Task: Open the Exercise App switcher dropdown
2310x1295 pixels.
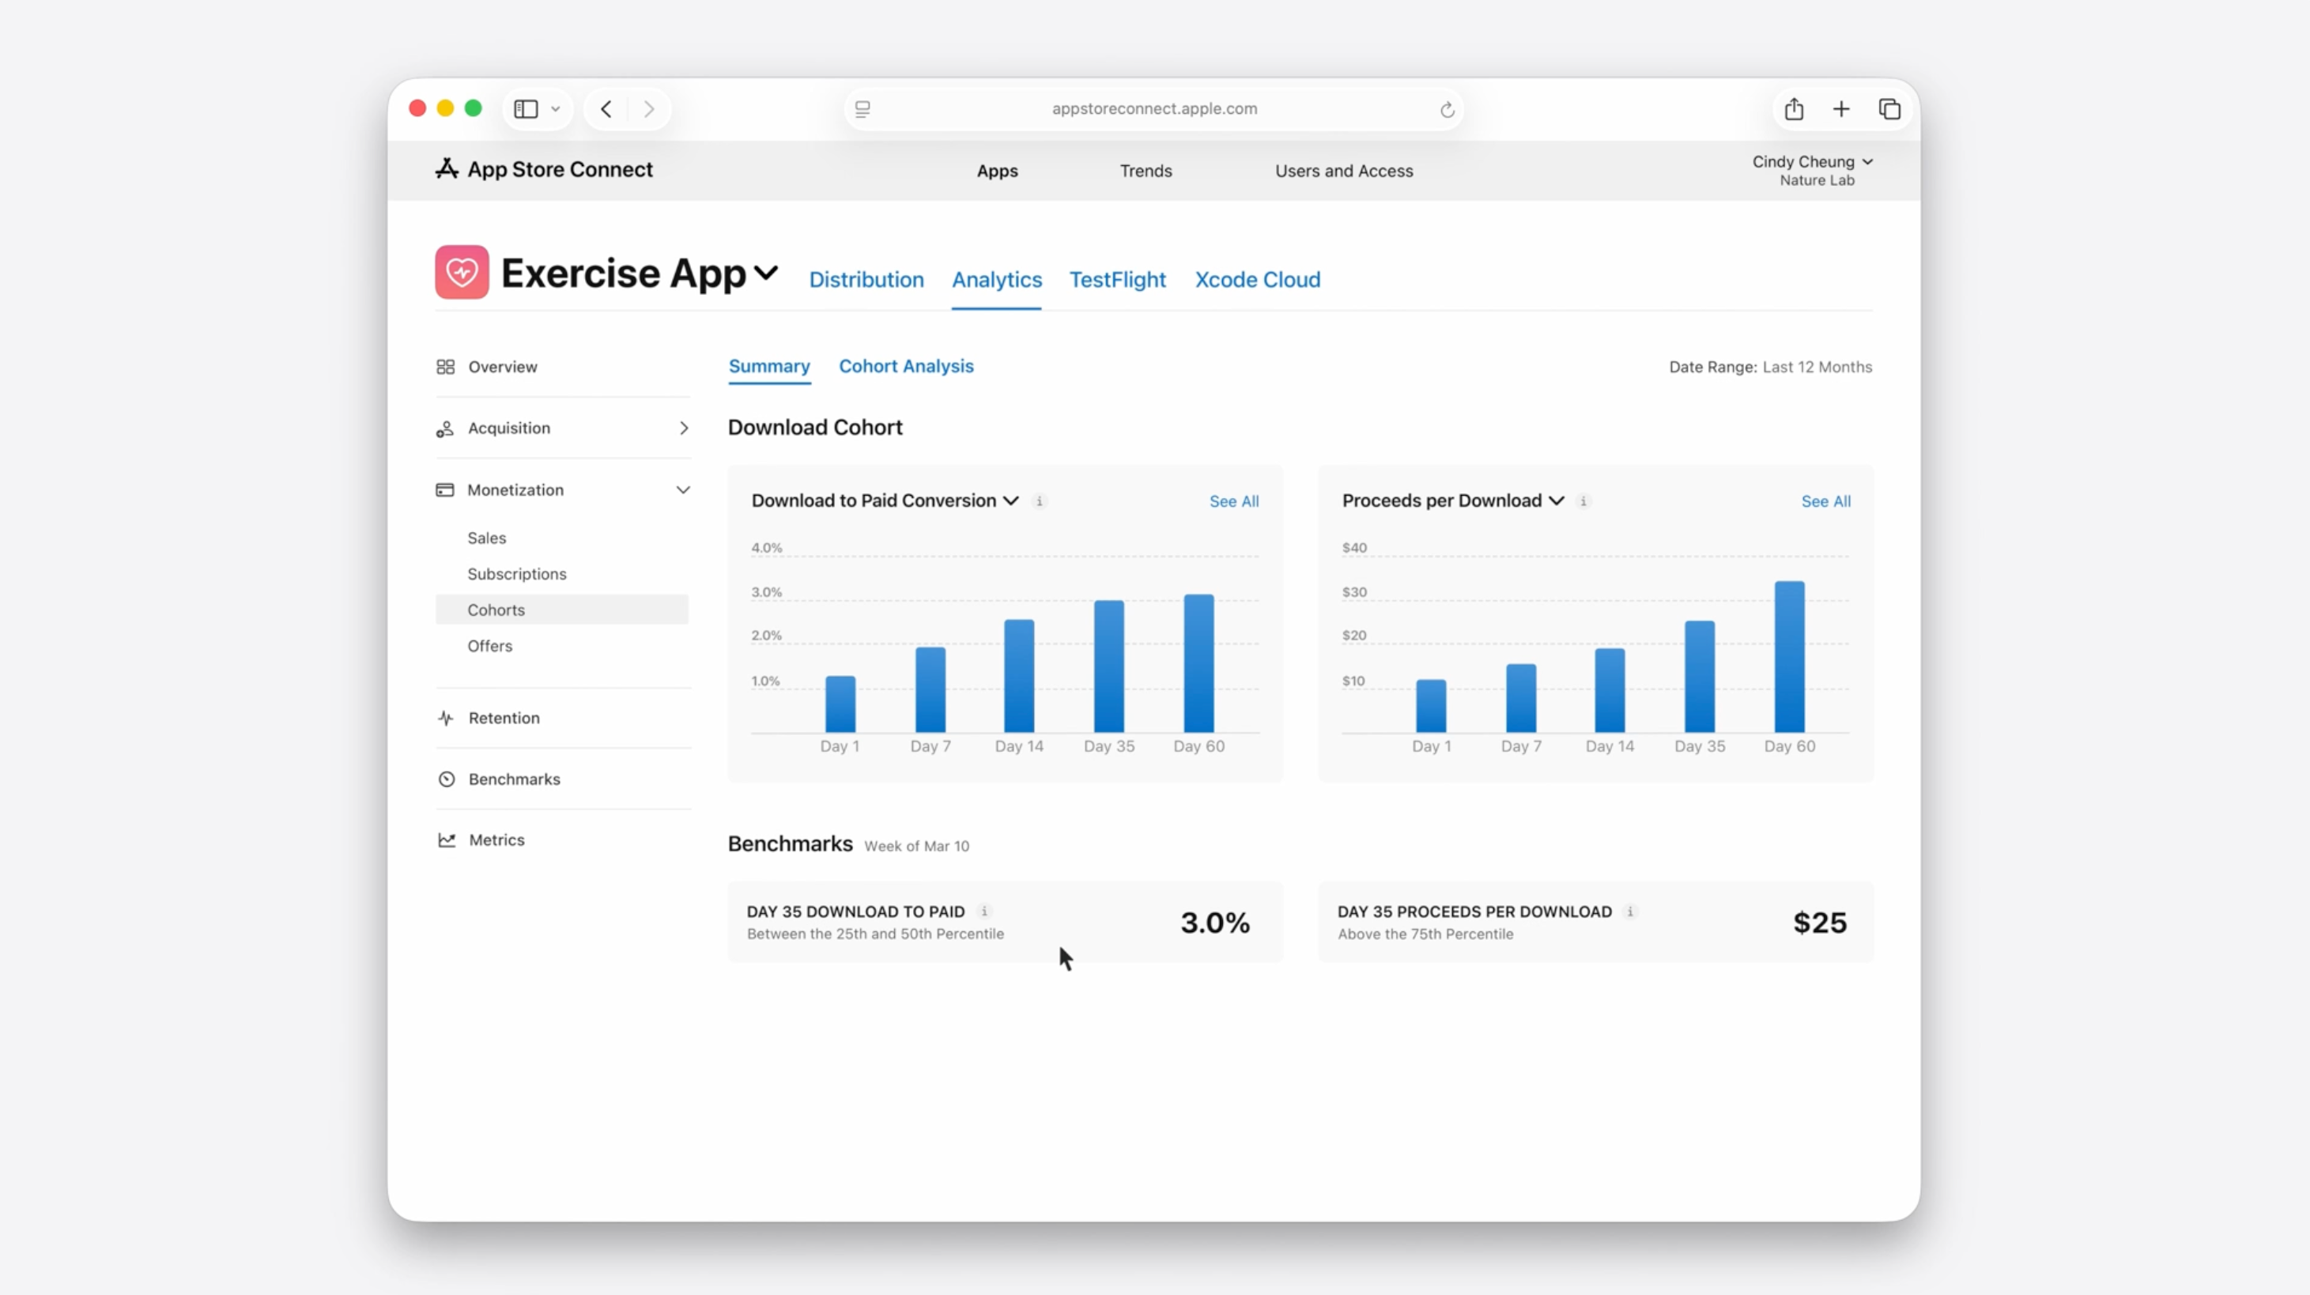Action: pyautogui.click(x=766, y=273)
